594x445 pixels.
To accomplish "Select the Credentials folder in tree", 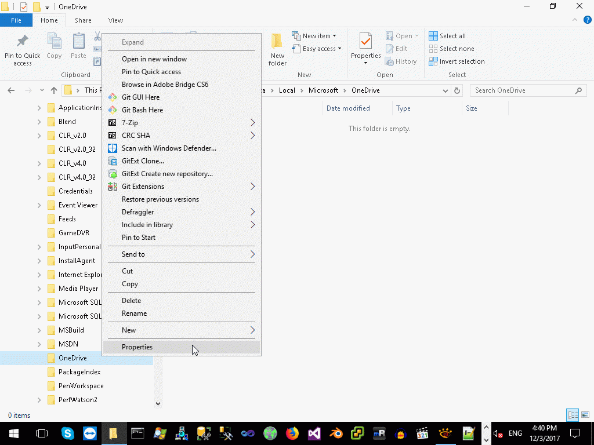I will 75,191.
